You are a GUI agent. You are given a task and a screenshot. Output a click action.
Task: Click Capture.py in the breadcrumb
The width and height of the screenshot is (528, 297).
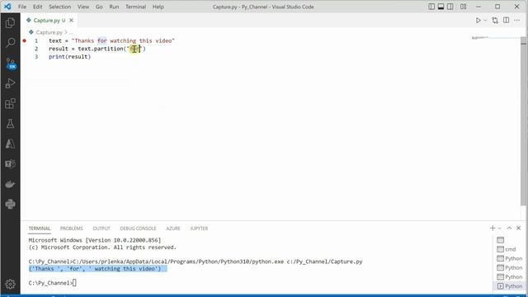click(x=49, y=32)
